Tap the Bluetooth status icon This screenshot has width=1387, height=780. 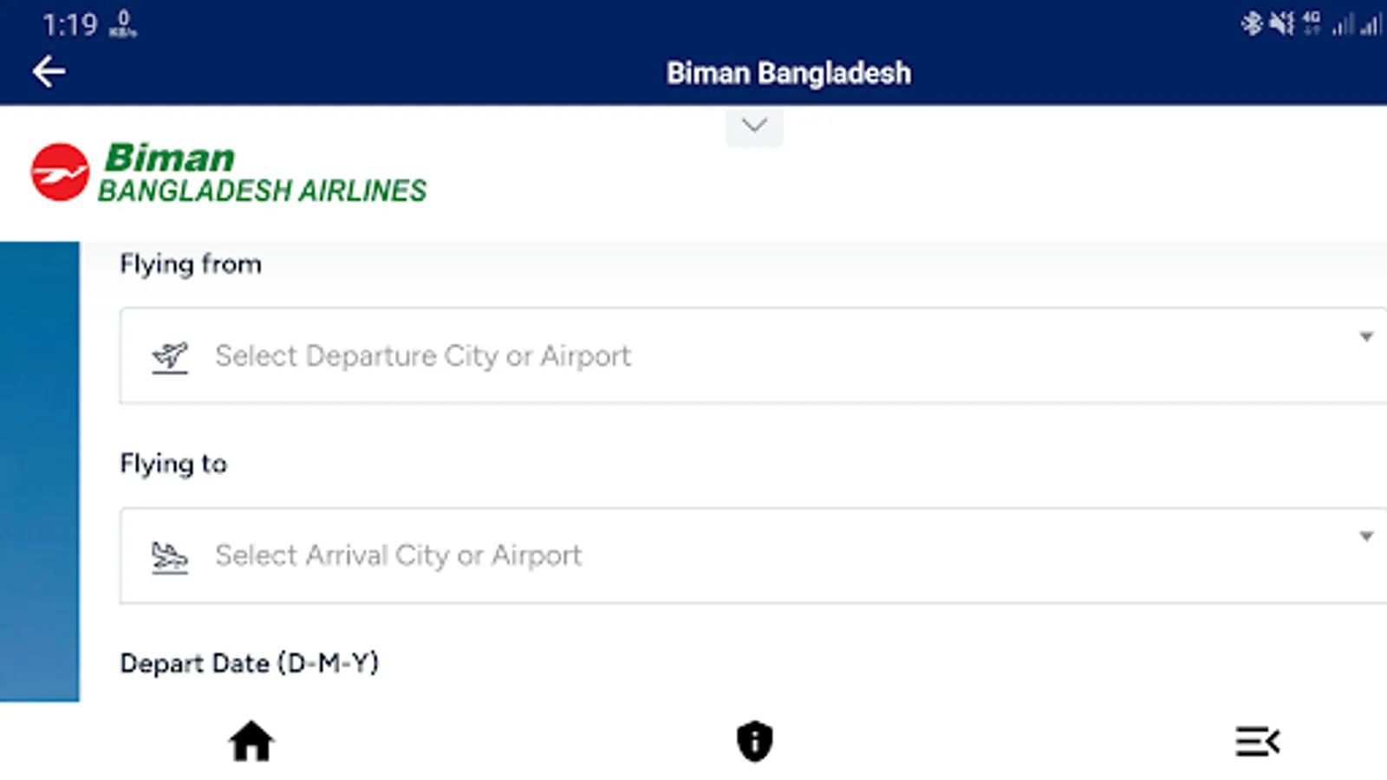1251,23
